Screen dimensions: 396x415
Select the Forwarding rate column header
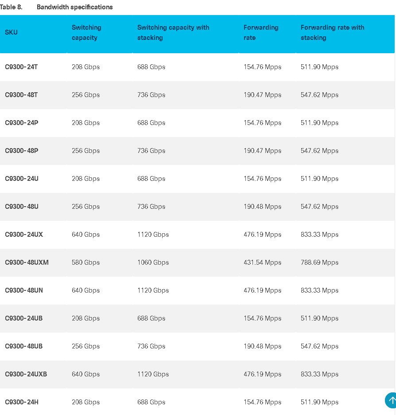[x=261, y=32]
